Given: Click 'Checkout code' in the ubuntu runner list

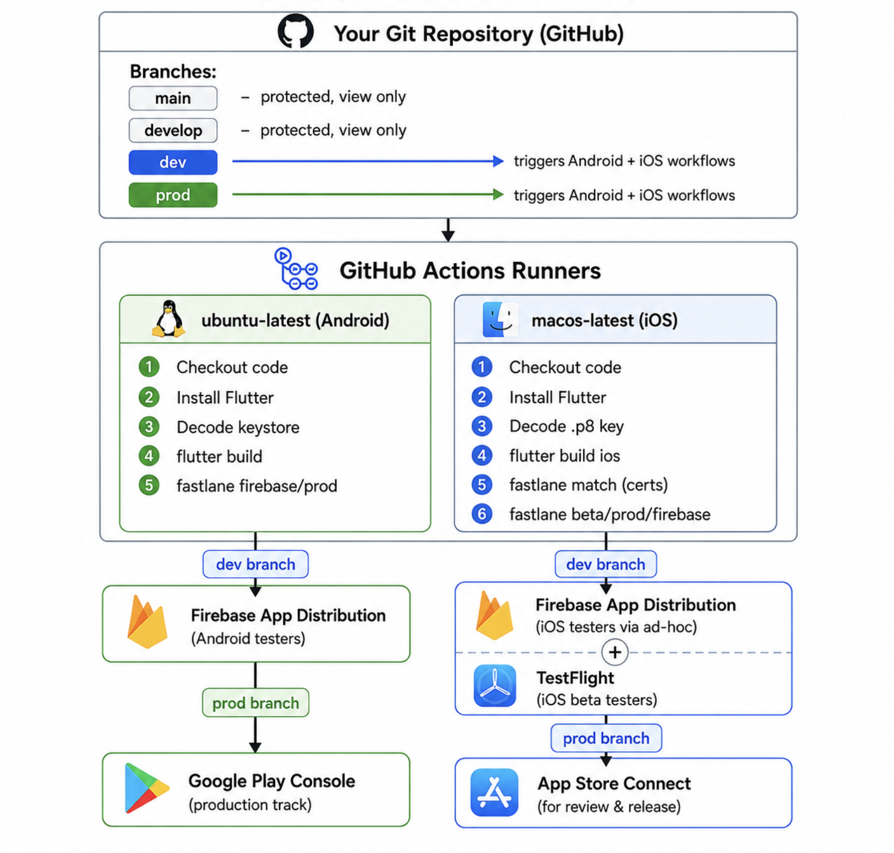Looking at the screenshot, I should coord(232,367).
